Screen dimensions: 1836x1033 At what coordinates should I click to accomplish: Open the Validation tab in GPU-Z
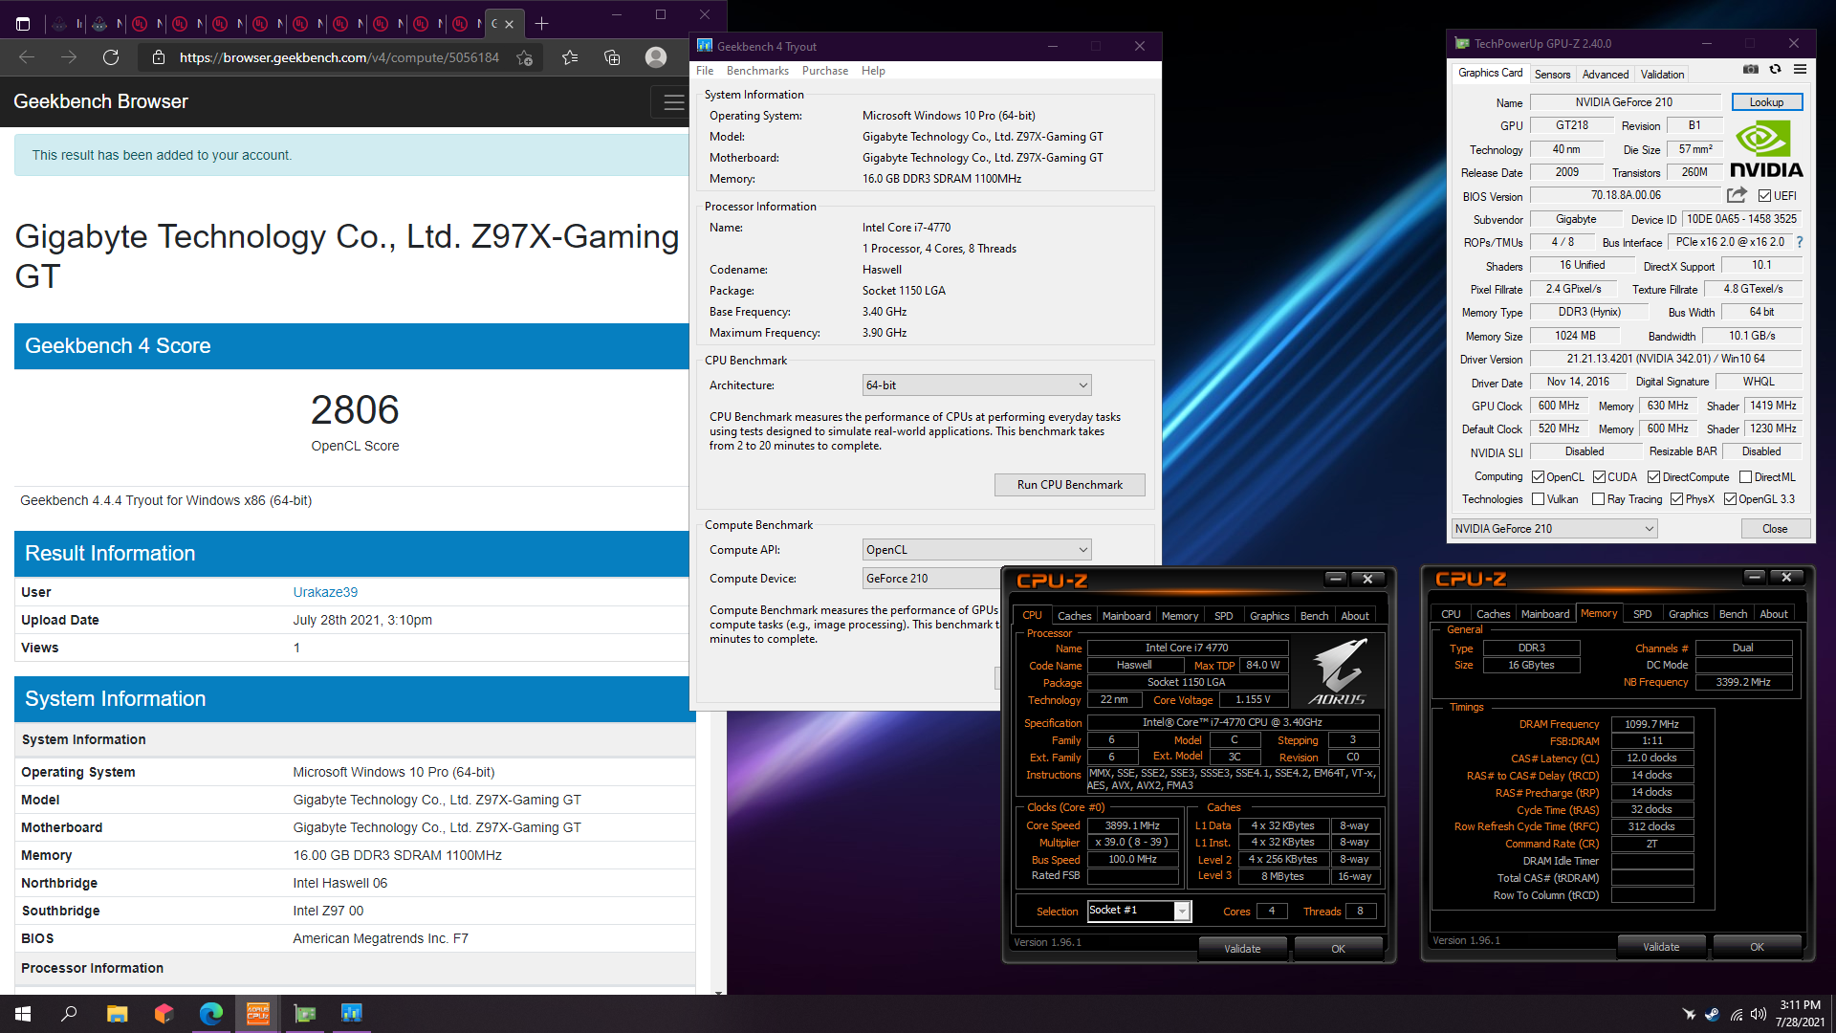pos(1662,75)
